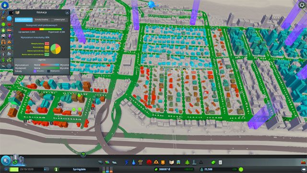Click the RCI zoning demand bars
Screen dimensions: 307x173
(107, 170)
